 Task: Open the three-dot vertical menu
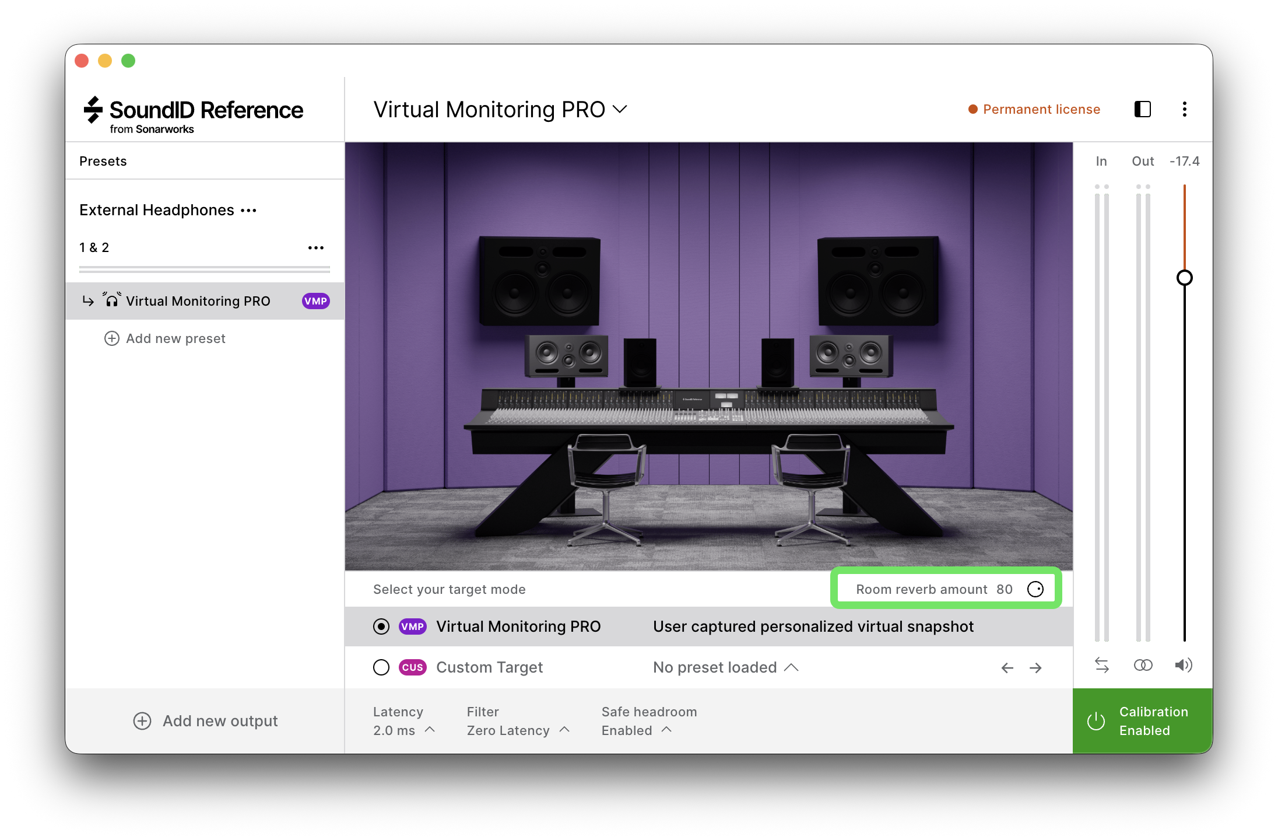point(1184,109)
